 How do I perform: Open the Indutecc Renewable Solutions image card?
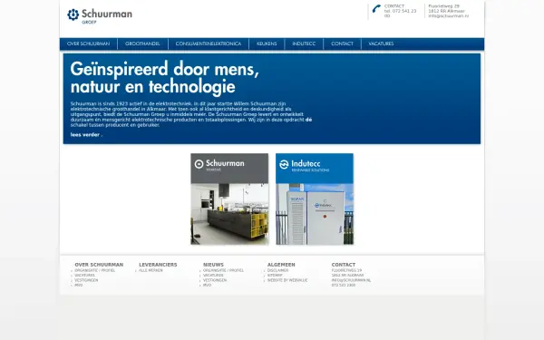(315, 199)
